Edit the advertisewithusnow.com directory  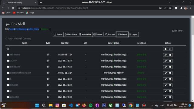(166, 73)
